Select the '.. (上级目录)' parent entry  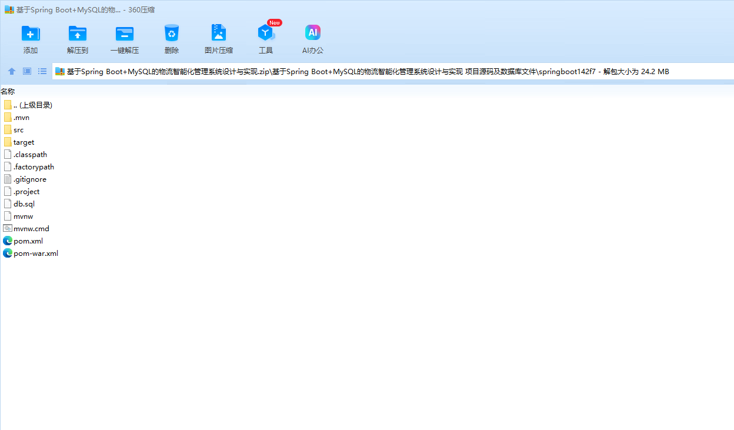pos(33,105)
